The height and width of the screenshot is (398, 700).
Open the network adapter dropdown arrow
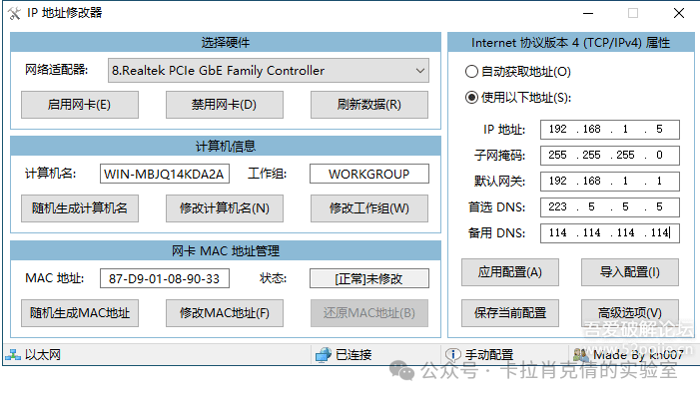click(x=420, y=71)
